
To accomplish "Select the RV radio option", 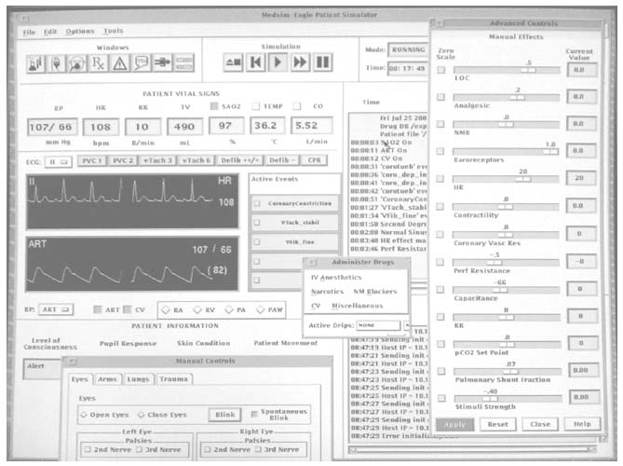I will pos(197,309).
